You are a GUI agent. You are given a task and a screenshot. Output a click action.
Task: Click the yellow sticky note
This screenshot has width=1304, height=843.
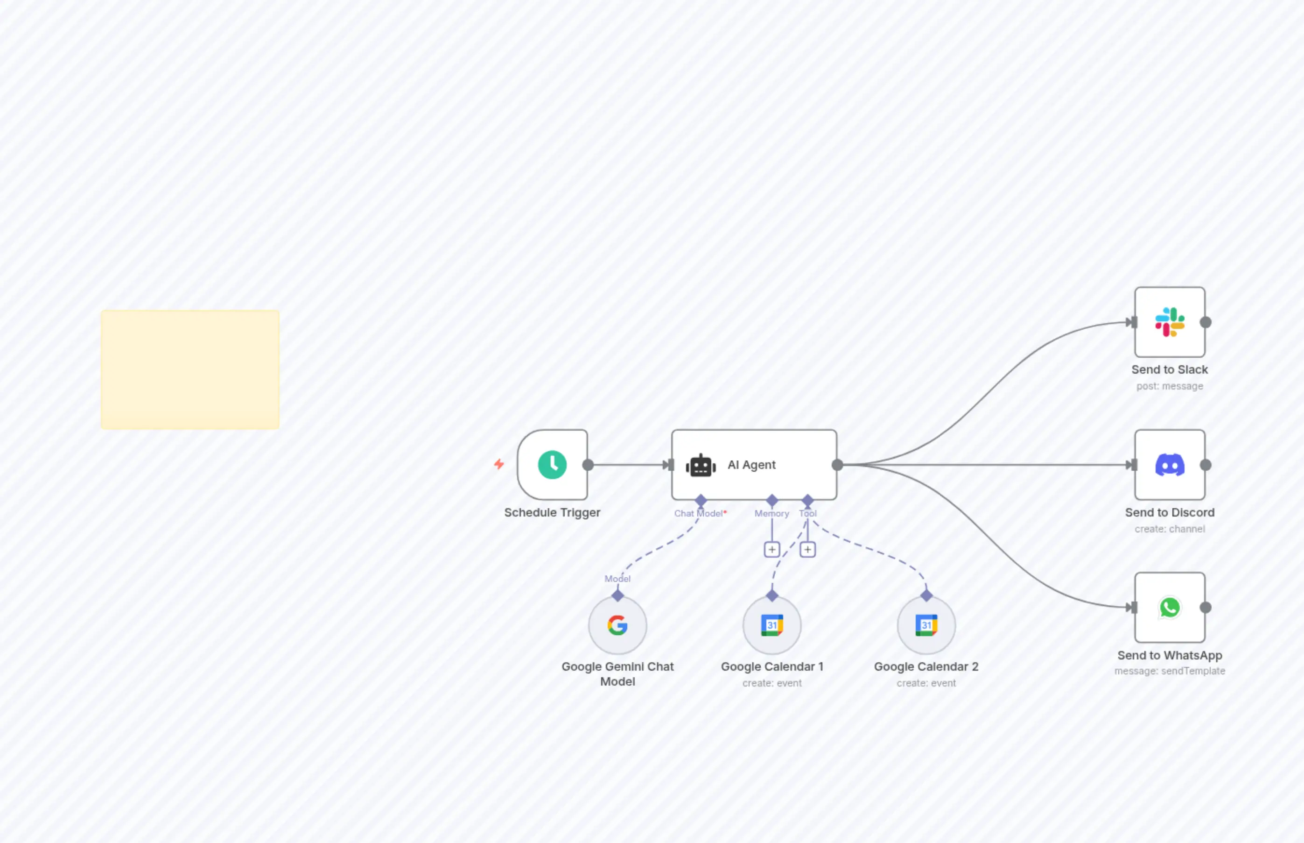189,369
